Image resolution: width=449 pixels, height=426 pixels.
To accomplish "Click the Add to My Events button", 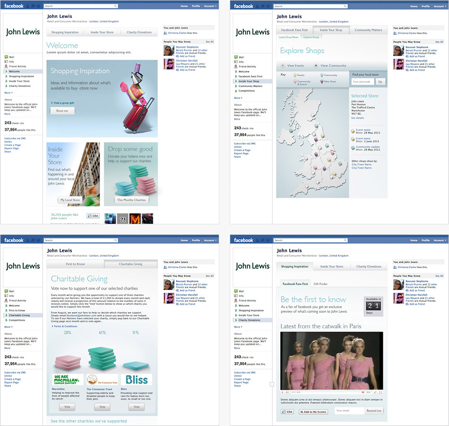I will 313,412.
